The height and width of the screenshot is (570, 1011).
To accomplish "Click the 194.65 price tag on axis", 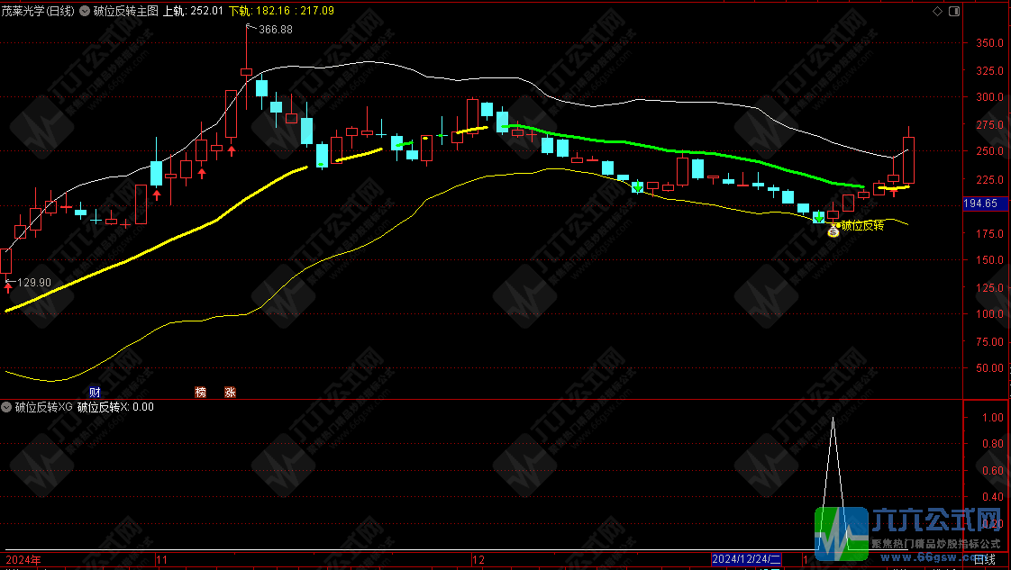I will point(980,204).
